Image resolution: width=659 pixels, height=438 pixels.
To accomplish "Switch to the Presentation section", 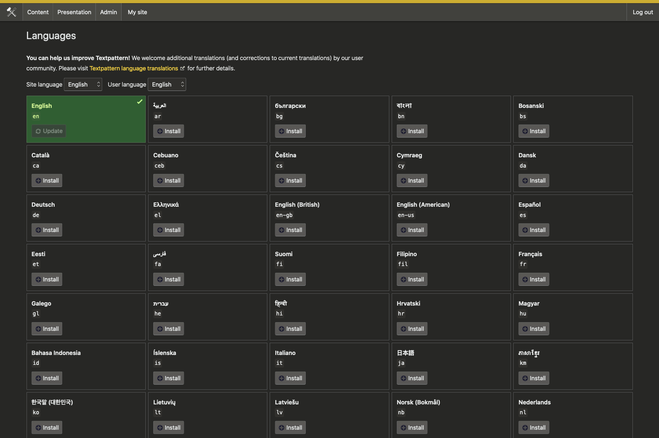I will pyautogui.click(x=74, y=12).
